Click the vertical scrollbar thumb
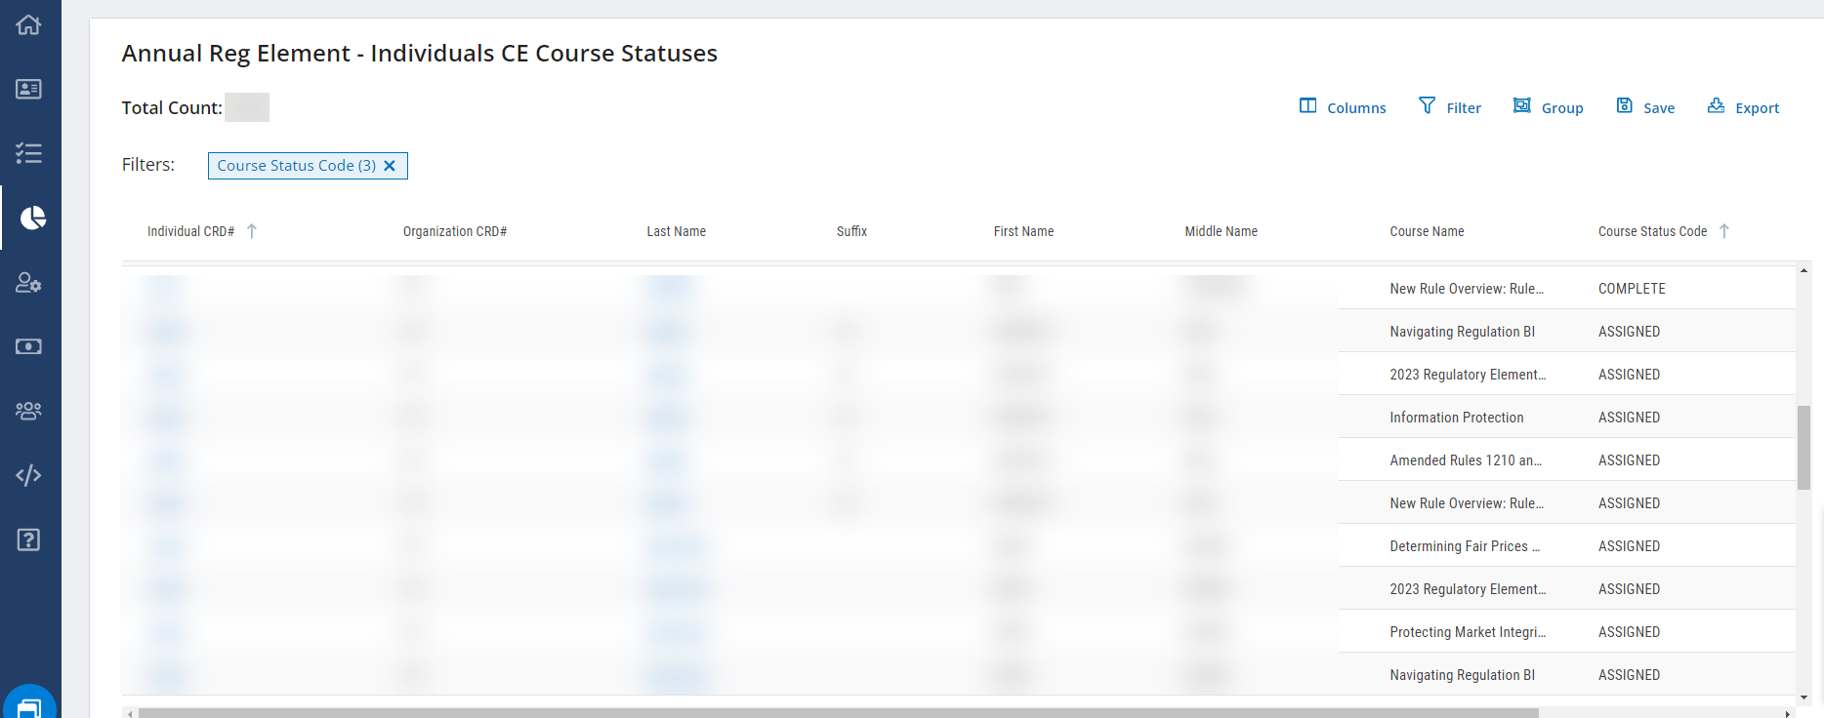 point(1803,447)
